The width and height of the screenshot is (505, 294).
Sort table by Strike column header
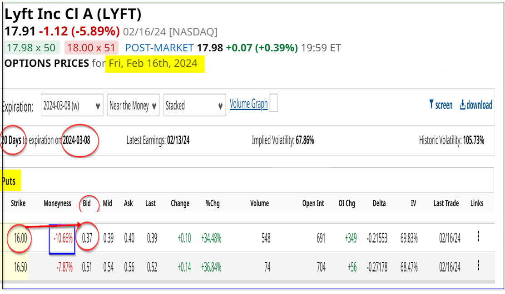(x=18, y=204)
